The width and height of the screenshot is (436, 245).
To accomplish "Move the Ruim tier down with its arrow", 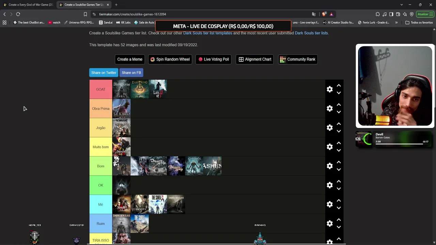I will click(339, 227).
